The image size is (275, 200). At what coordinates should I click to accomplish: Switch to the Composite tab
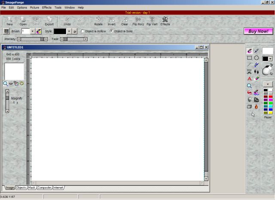click(x=44, y=188)
